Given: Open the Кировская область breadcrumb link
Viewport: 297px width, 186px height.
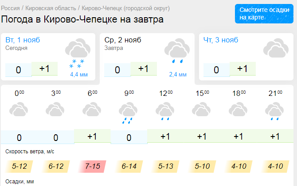Looking at the screenshot, I should click(x=51, y=8).
